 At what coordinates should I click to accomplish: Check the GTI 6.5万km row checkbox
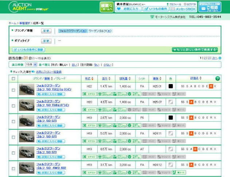click(x=13, y=153)
